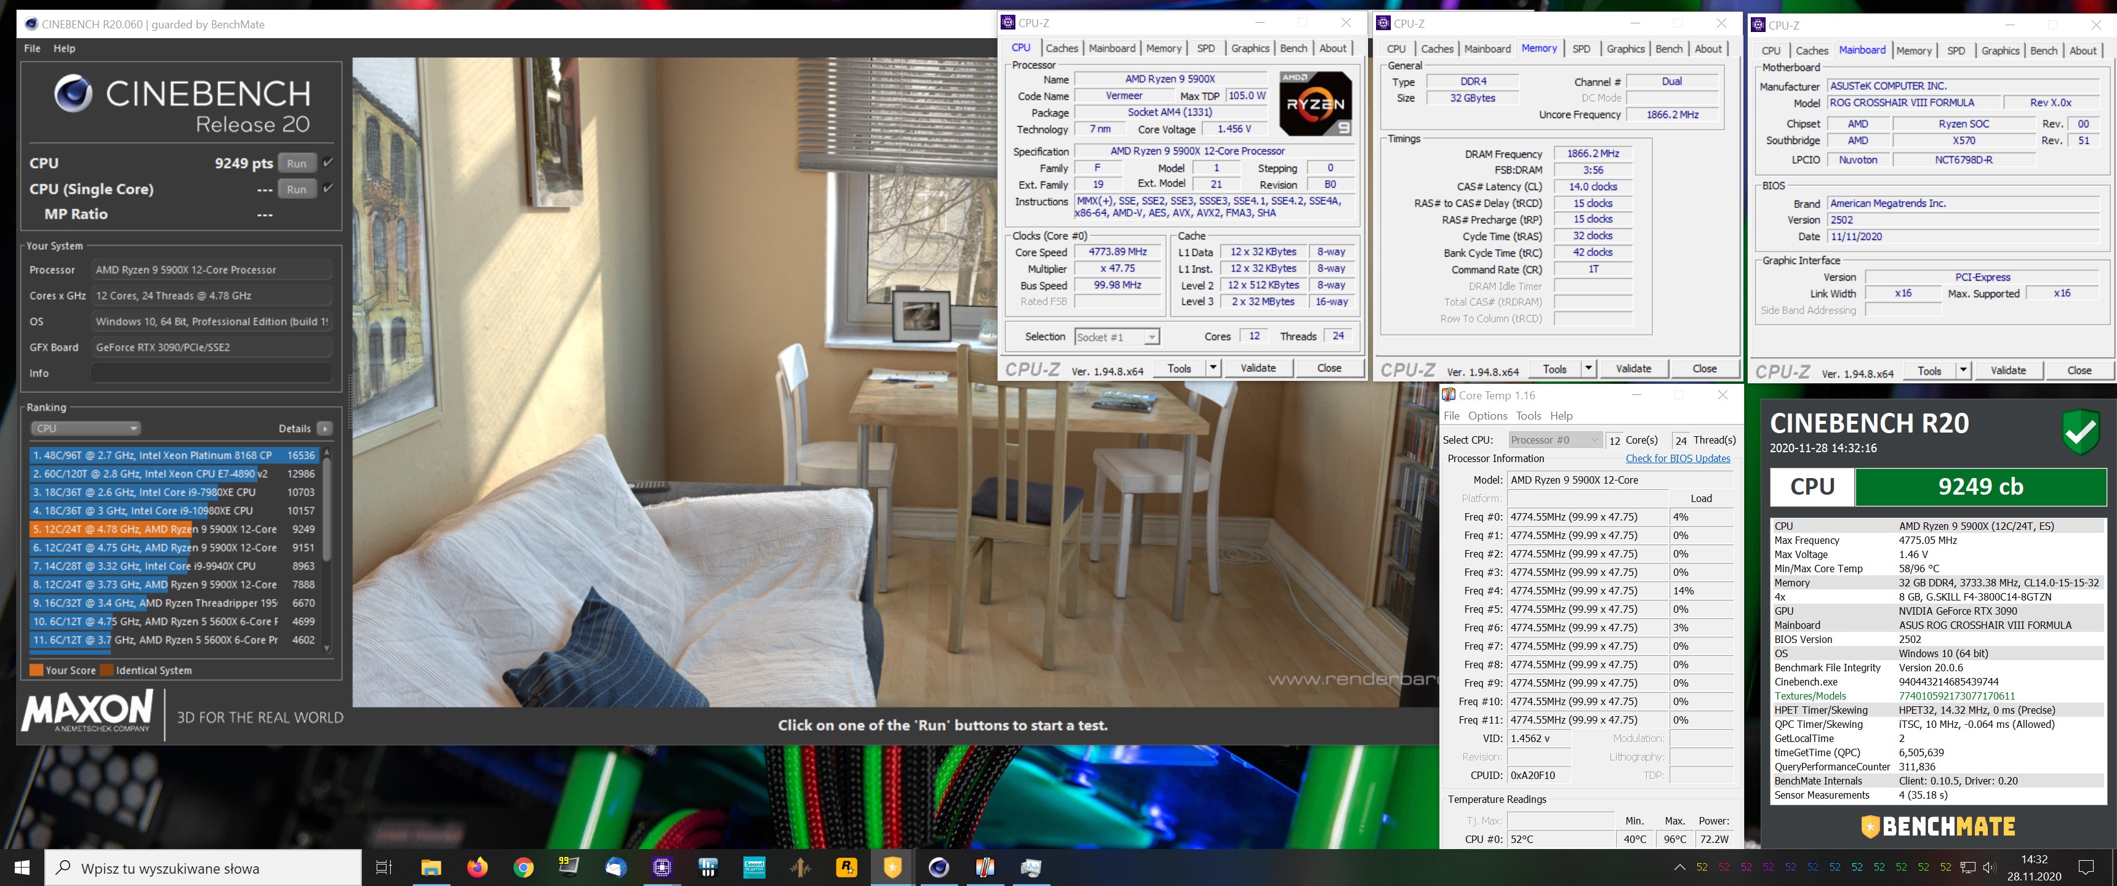The image size is (2117, 886).
Task: Open the Sound Blaster Command taskbar icon
Action: tap(754, 867)
